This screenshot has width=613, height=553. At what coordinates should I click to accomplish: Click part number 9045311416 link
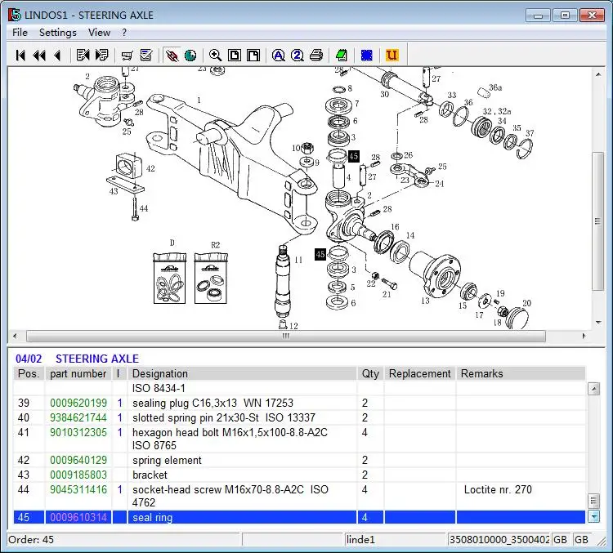click(78, 489)
